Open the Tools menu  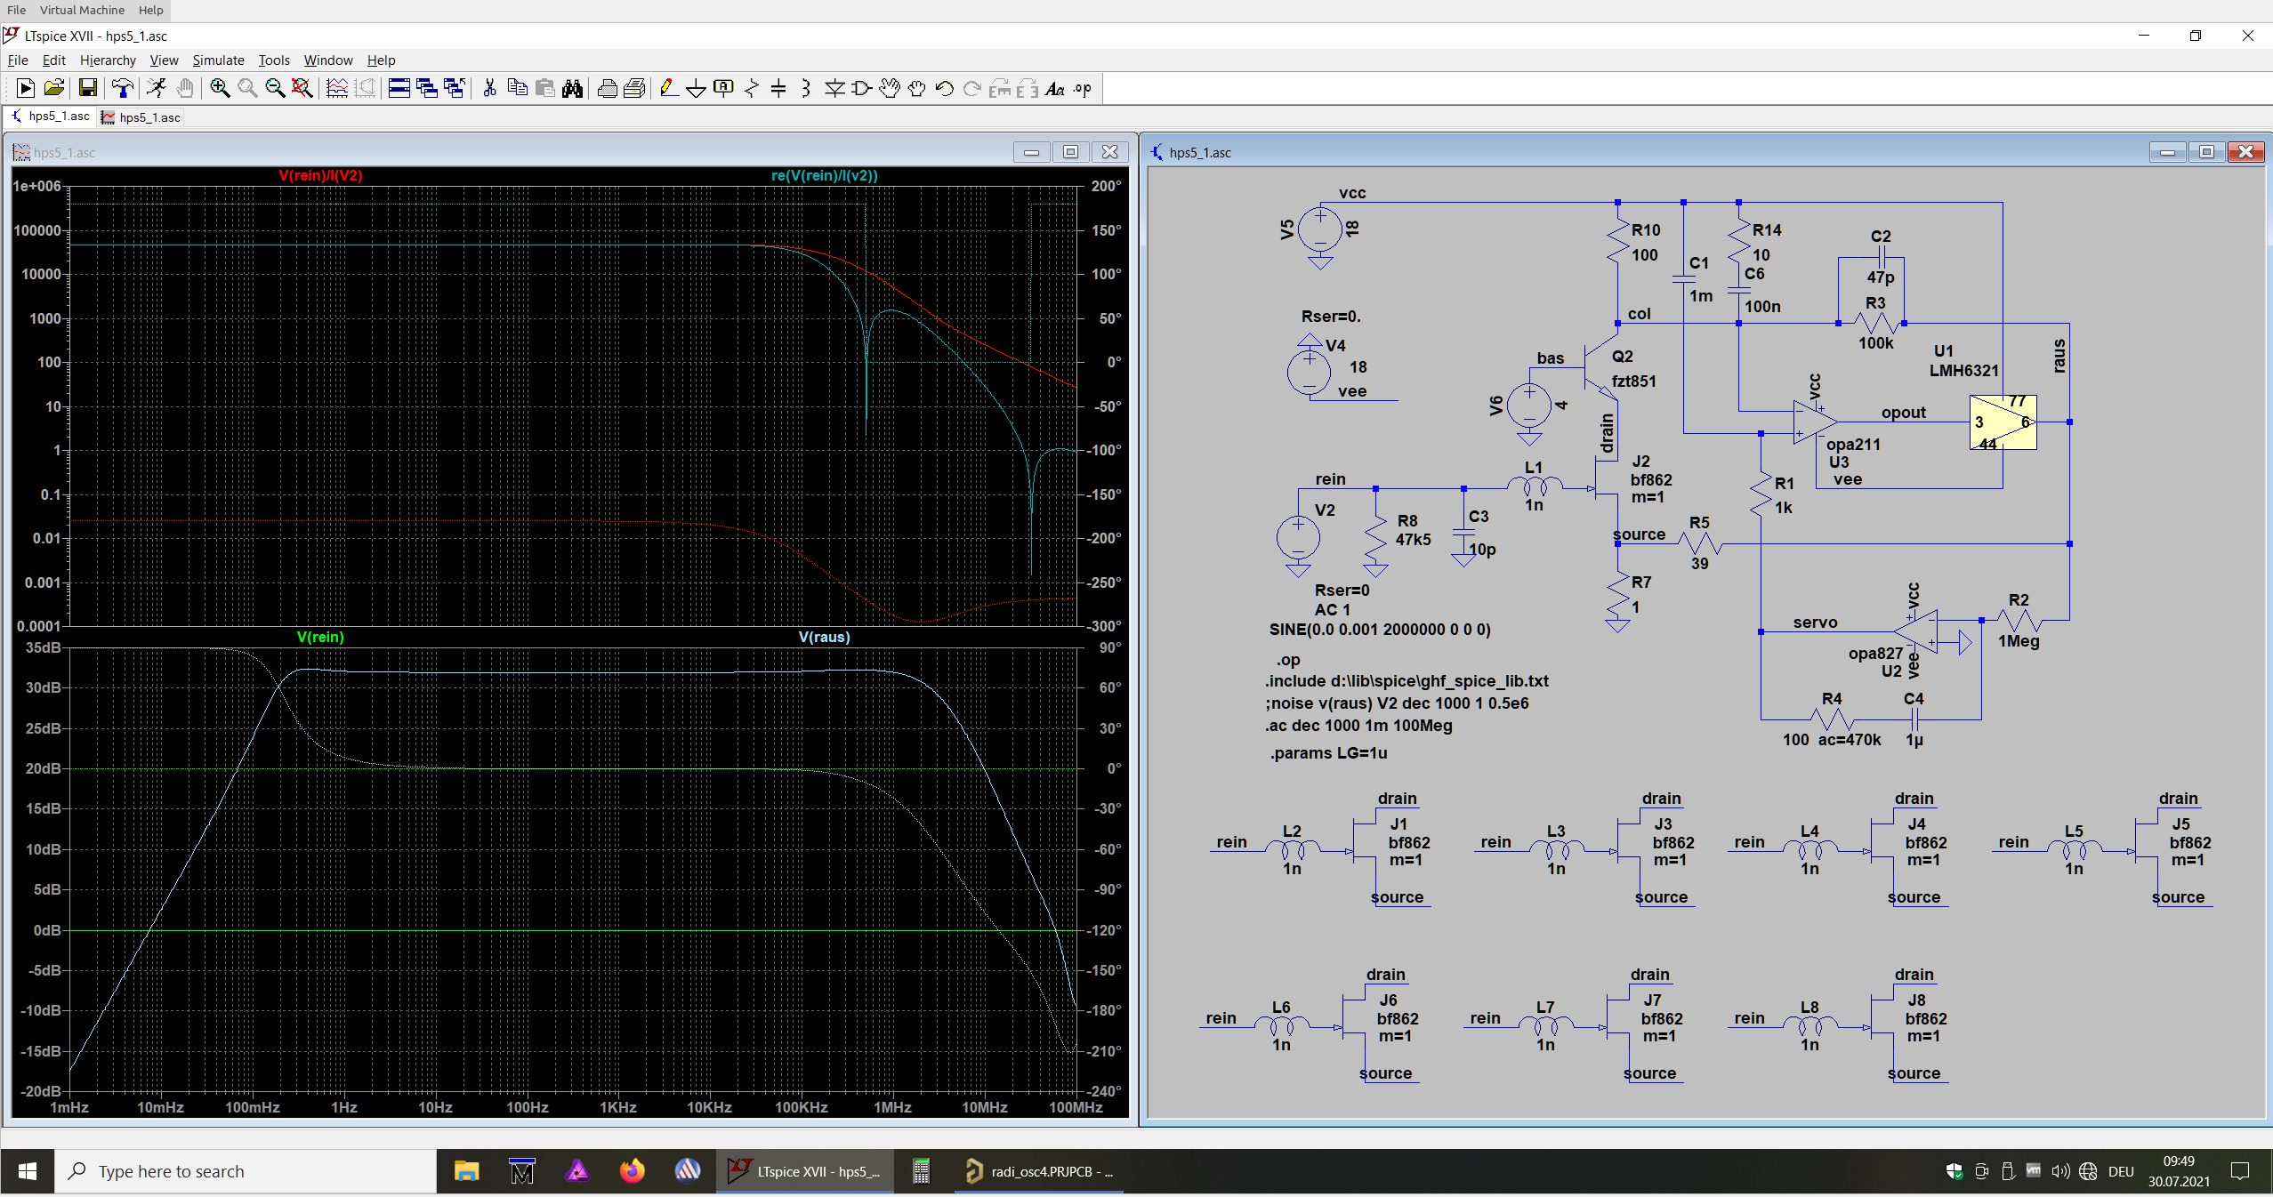coord(274,60)
